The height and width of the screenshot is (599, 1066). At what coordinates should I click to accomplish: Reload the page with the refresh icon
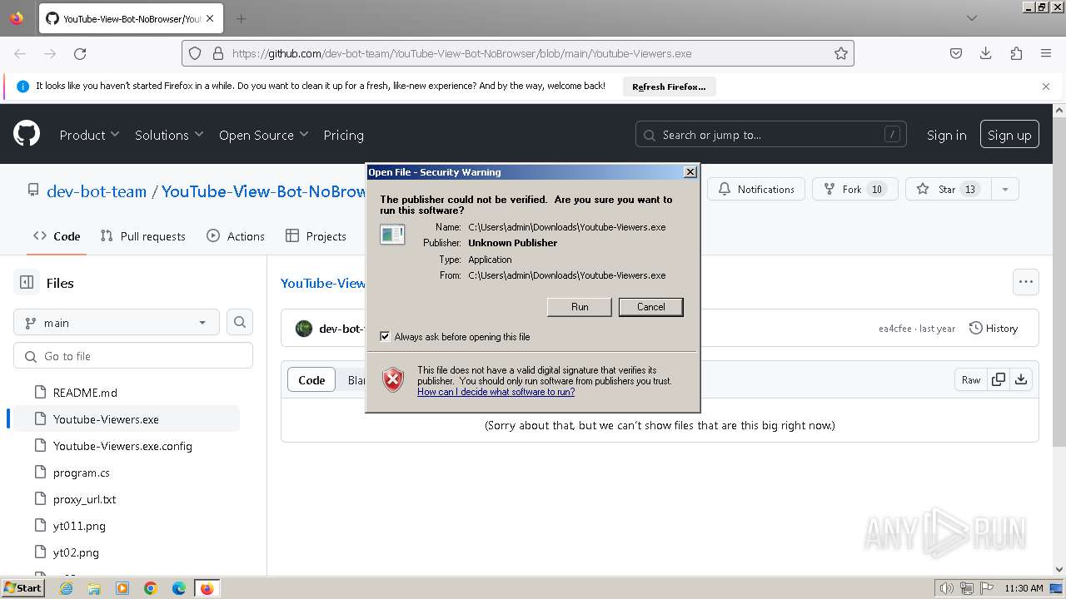[80, 53]
